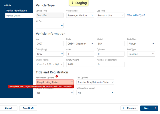Screen dimensions: 160x114
Task: Open the Use Type dropdown
Action: tap(111, 15)
